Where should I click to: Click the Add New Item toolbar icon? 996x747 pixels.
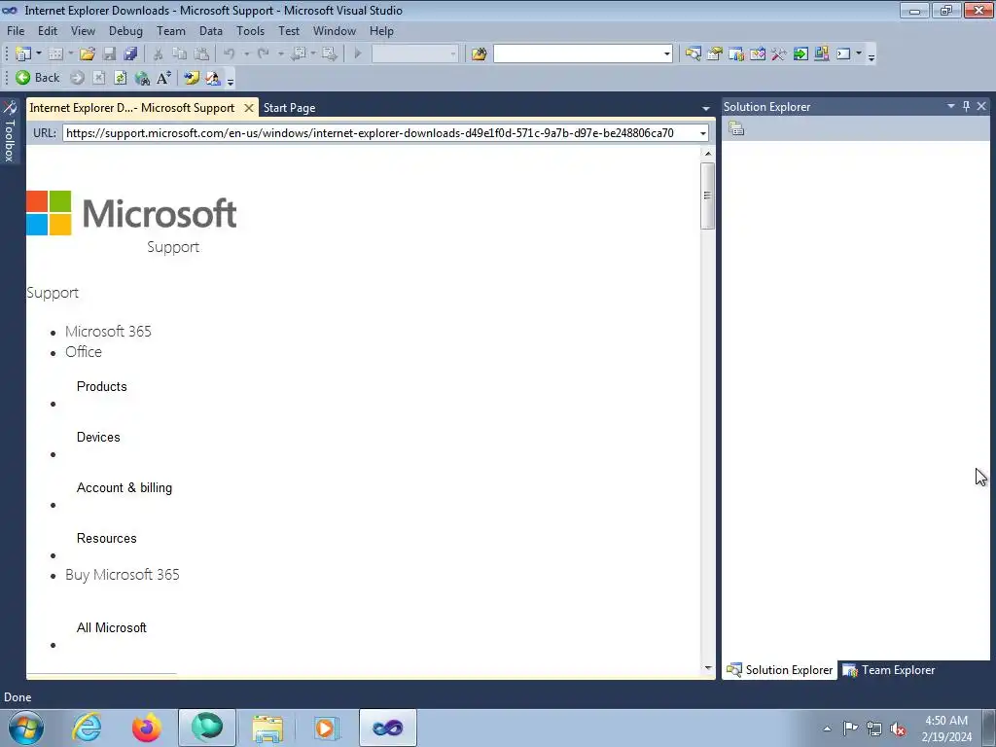[x=55, y=54]
